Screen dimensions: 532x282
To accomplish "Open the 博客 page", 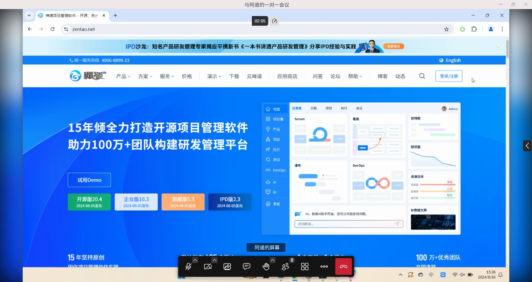I will click(383, 76).
